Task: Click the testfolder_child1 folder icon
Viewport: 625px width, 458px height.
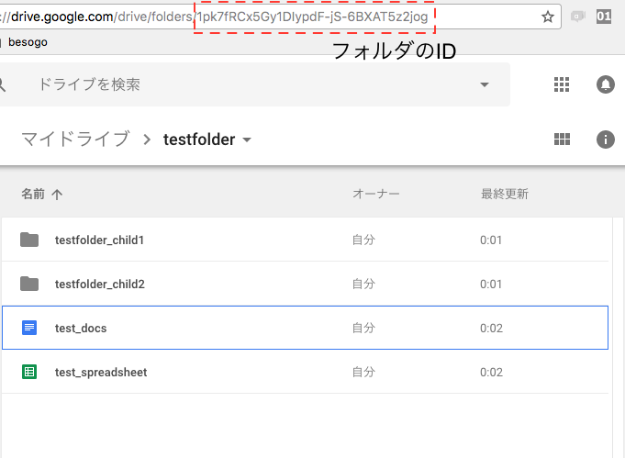Action: [29, 240]
